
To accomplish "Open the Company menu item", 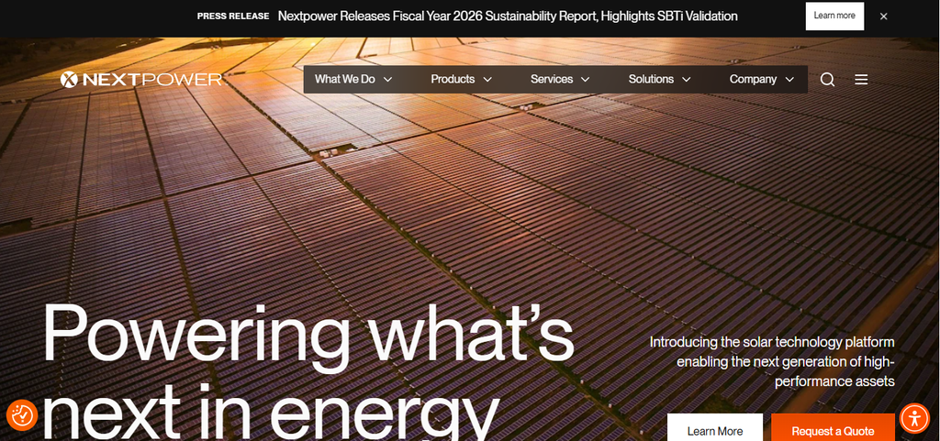I will coord(753,80).
